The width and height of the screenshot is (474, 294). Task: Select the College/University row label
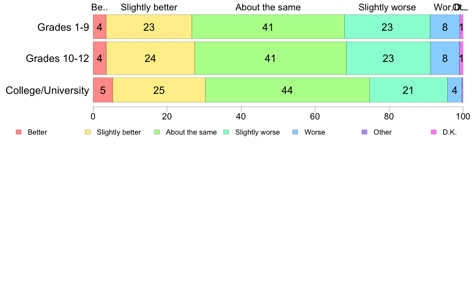click(47, 90)
